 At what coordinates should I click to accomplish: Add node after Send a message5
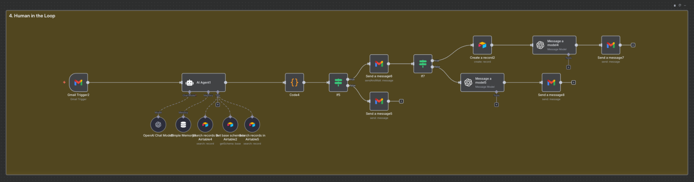[x=401, y=101]
